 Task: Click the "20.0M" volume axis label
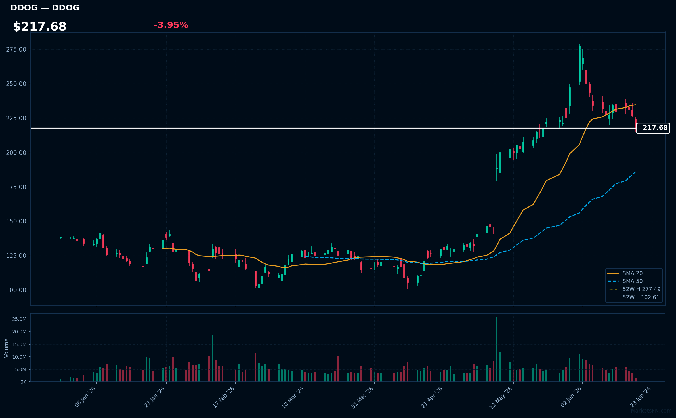click(19, 332)
